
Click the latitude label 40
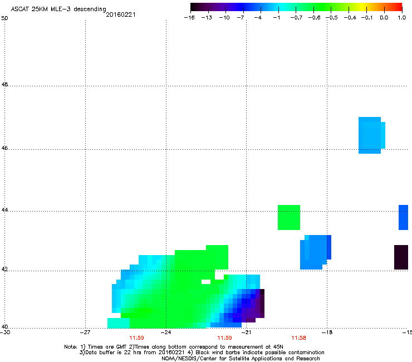point(4,327)
